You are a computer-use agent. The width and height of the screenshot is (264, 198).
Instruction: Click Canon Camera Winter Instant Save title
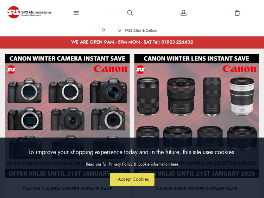67,189
